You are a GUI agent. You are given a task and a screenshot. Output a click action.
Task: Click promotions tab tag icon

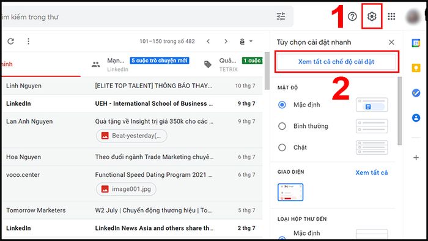point(208,64)
